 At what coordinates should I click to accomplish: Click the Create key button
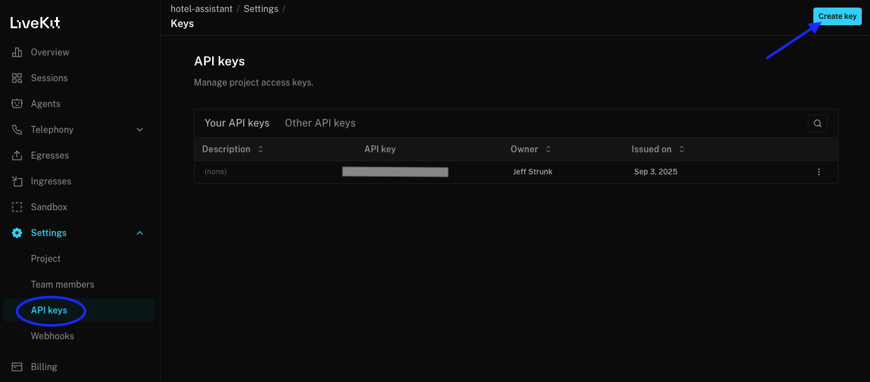(837, 16)
